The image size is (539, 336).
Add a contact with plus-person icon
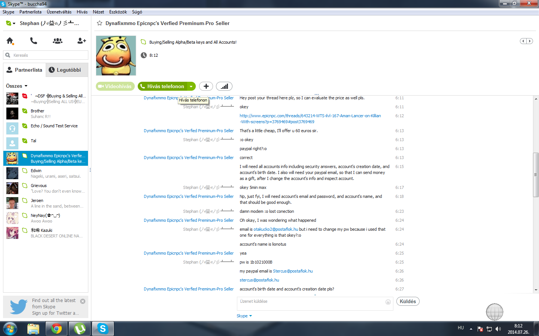point(82,41)
